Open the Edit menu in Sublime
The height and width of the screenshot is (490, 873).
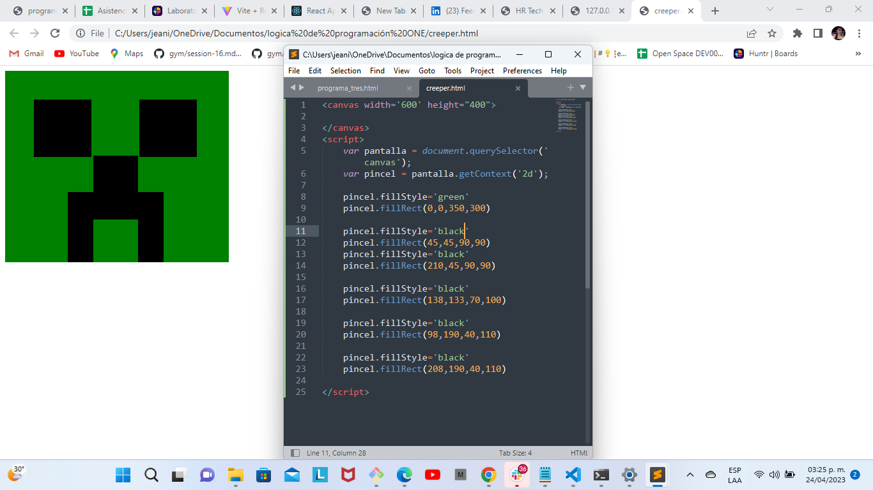[x=315, y=71]
